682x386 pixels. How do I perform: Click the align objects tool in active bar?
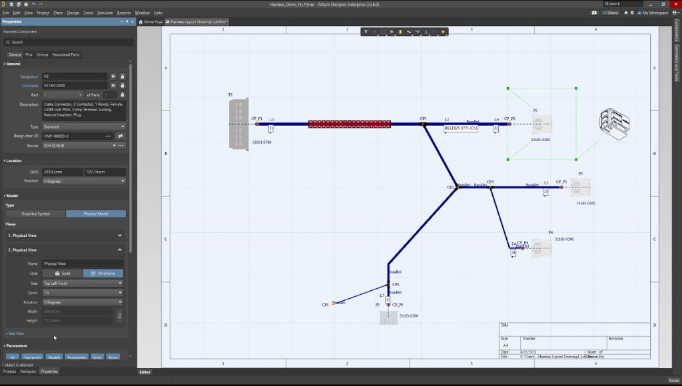(392, 32)
